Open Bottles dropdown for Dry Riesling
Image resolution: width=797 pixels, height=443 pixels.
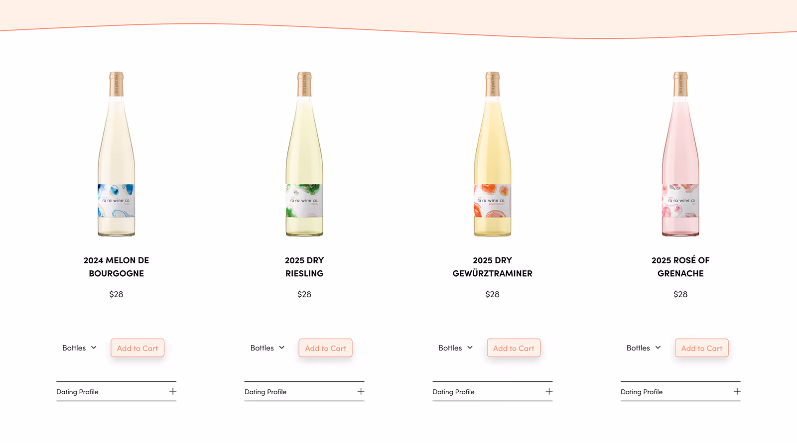[267, 348]
